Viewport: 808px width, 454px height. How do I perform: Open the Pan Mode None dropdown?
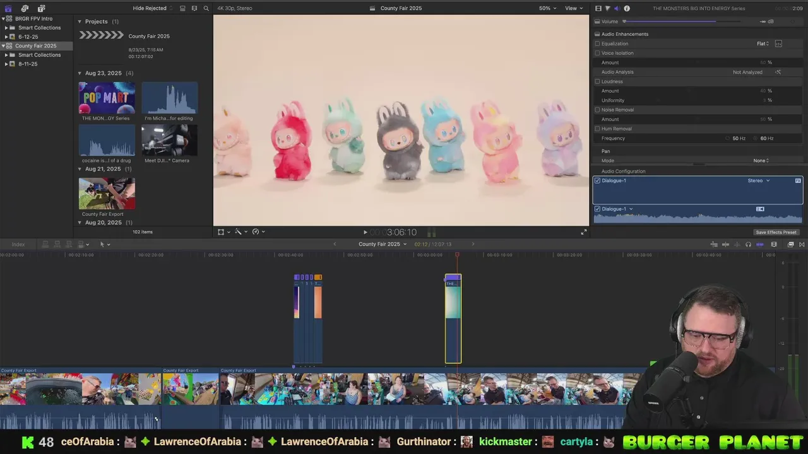[761, 161]
